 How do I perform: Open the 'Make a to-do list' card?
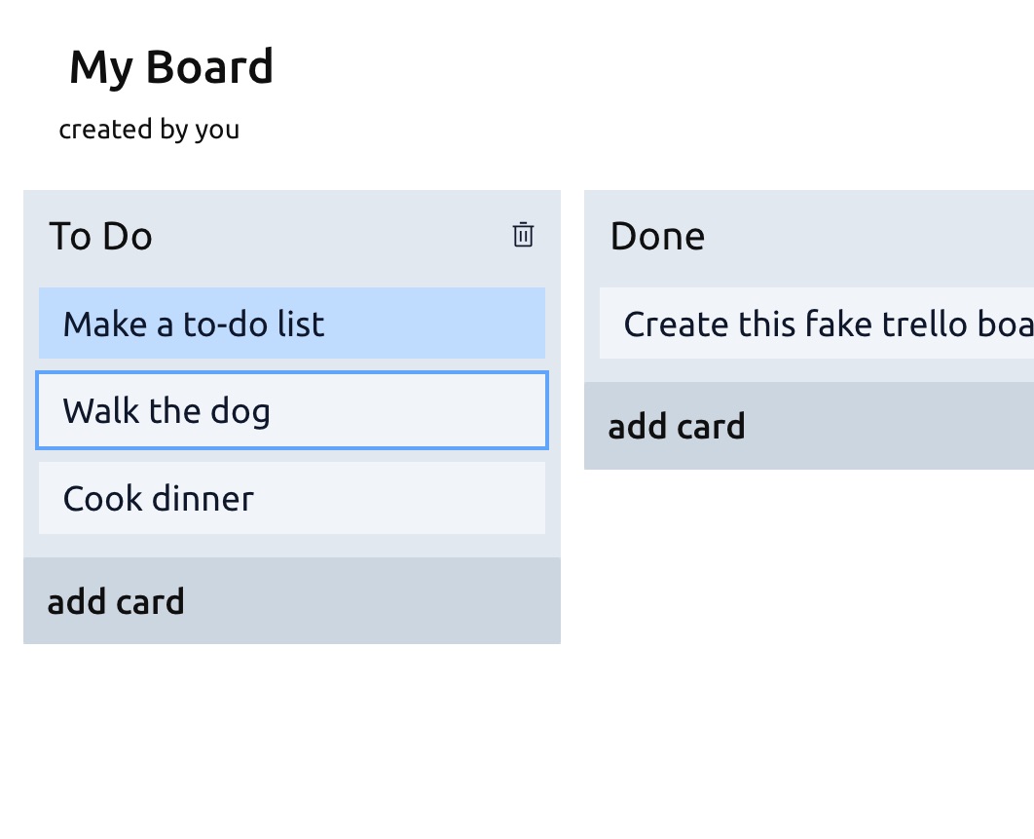292,323
